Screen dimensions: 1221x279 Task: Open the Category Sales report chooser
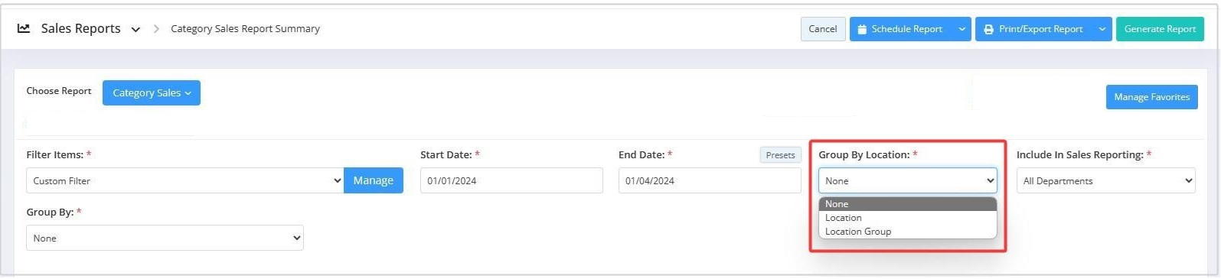tap(152, 92)
